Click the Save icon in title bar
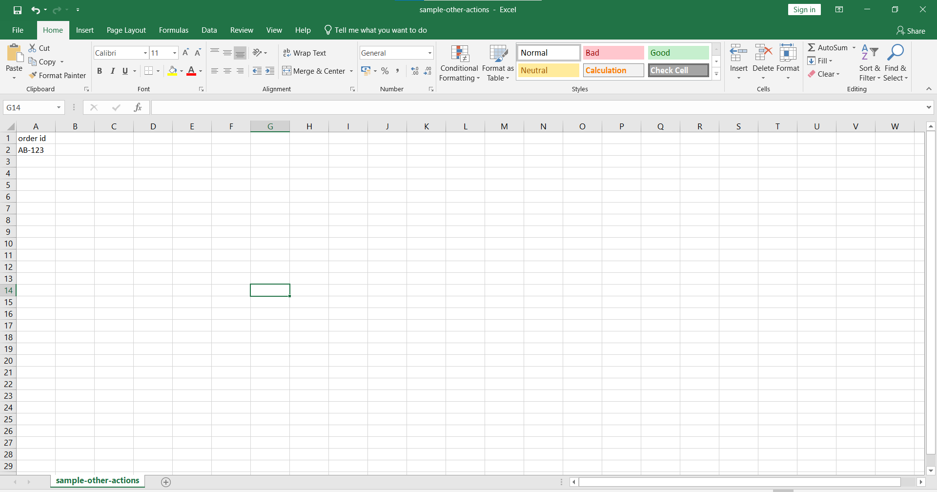 tap(18, 10)
